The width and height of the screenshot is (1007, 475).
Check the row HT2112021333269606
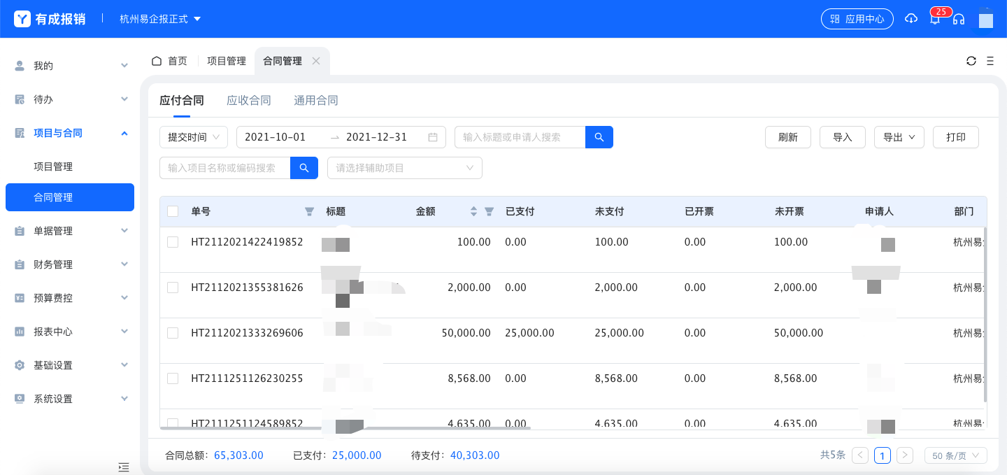pyautogui.click(x=173, y=333)
